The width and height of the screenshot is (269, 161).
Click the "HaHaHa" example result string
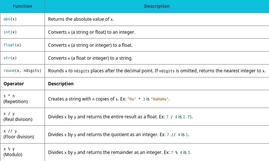coord(160,99)
